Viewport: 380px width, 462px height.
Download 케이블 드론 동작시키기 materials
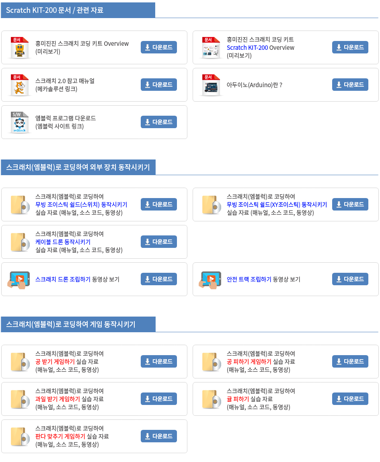coord(159,241)
